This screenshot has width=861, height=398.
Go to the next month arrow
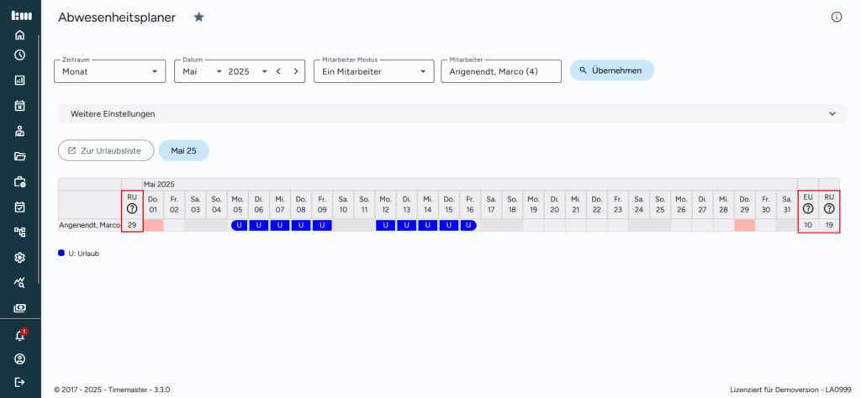tap(296, 71)
